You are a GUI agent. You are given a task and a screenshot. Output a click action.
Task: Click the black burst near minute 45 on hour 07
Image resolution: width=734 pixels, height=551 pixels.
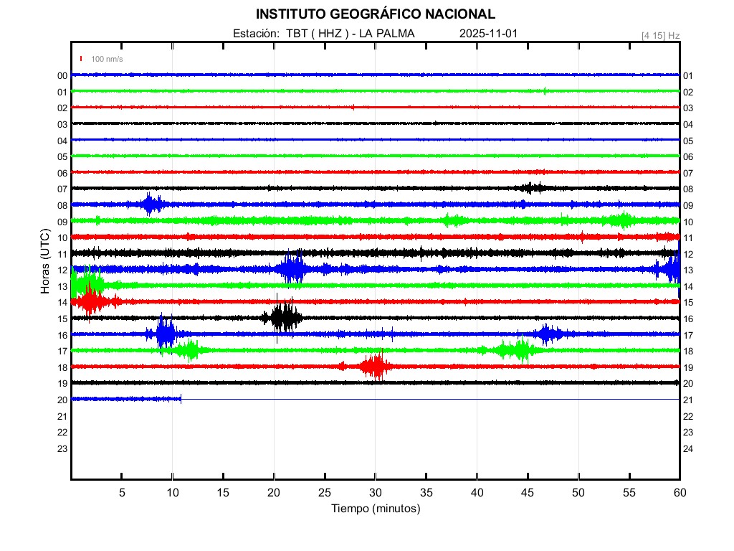[531, 188]
